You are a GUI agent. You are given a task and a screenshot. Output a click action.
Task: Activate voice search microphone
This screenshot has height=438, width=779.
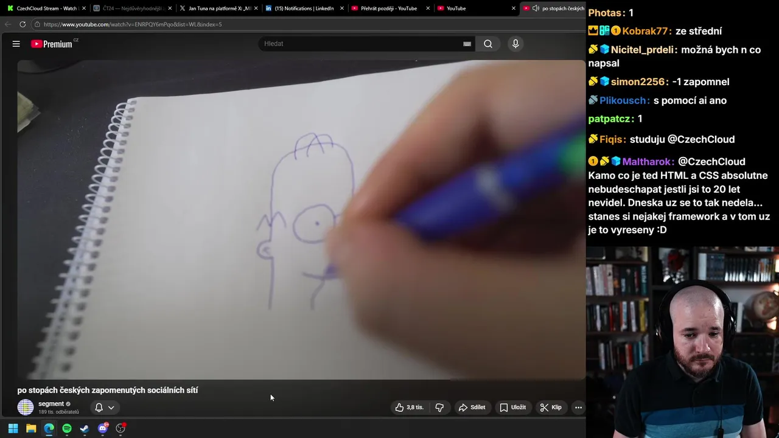point(515,44)
